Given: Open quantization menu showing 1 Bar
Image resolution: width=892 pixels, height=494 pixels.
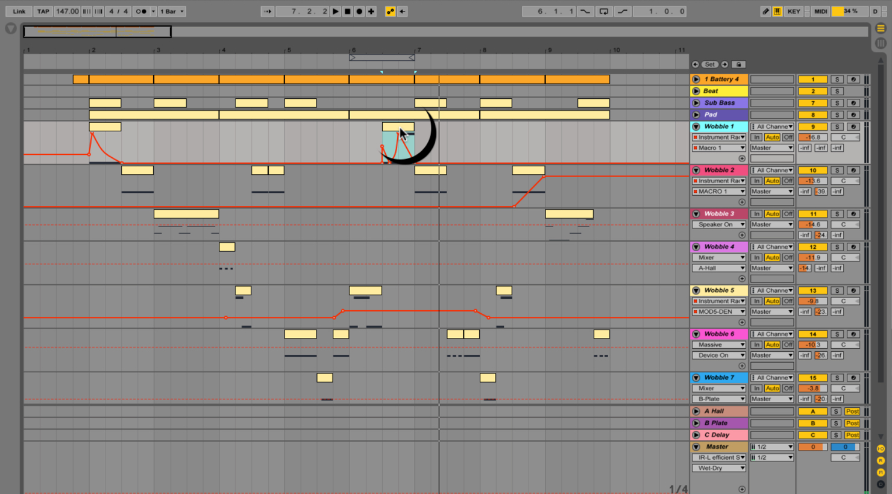Looking at the screenshot, I should (x=172, y=11).
